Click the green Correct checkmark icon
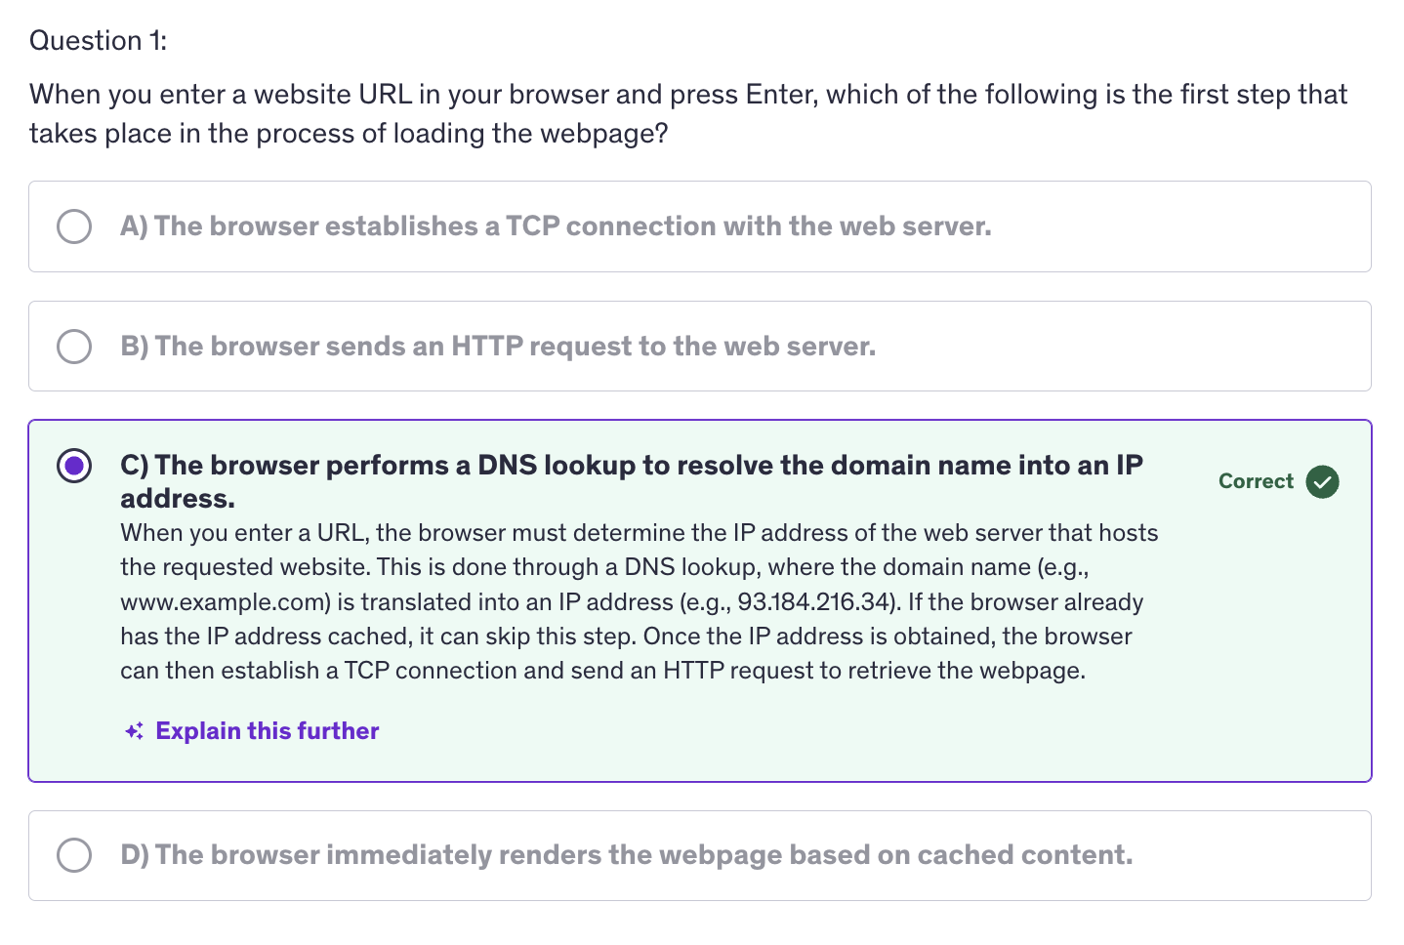1404x945 pixels. (1322, 481)
